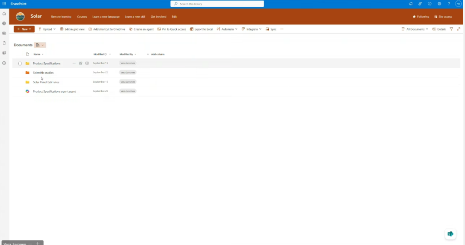This screenshot has height=245, width=465.
Task: Click the Search this library field
Action: (x=217, y=4)
